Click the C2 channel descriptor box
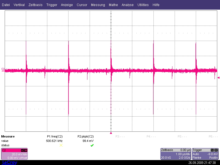 coord(15,154)
